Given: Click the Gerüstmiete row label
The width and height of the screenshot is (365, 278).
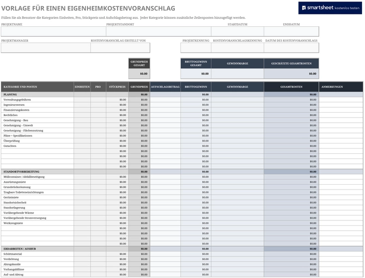Looking at the screenshot, I should [x=11, y=197].
